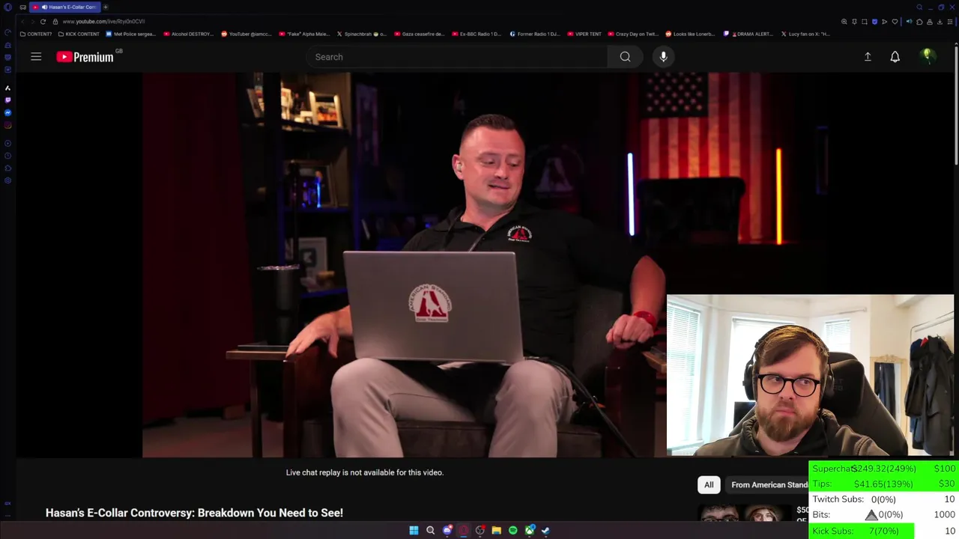Screen dimensions: 959x539
Task: Click the magnifier search button
Action: tap(625, 57)
